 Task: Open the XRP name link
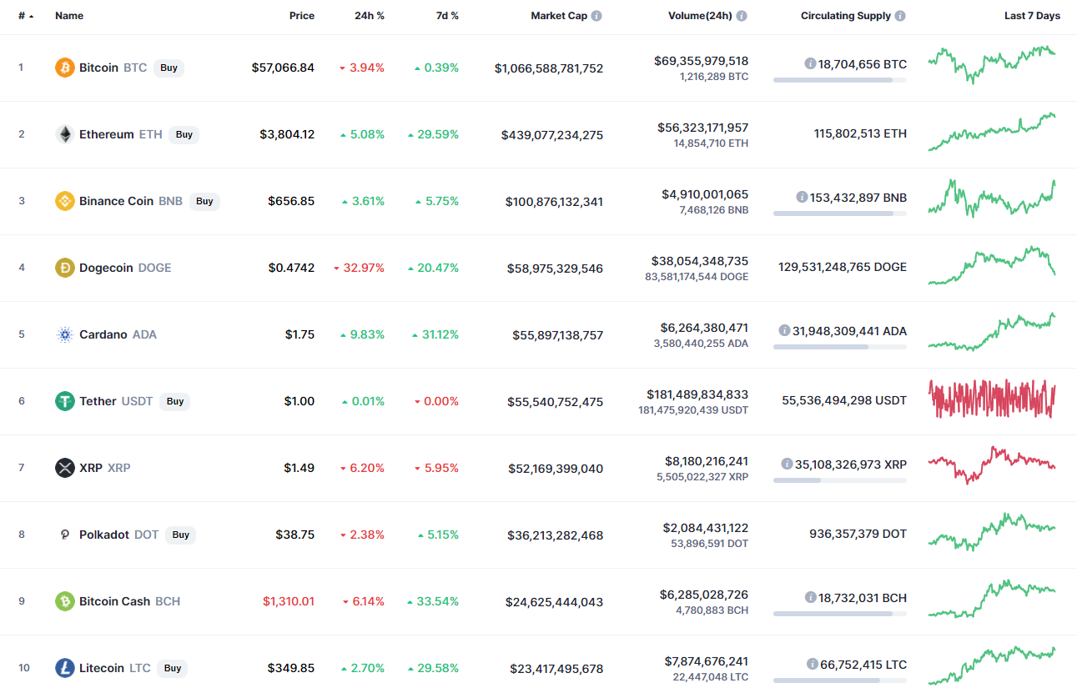(105, 468)
